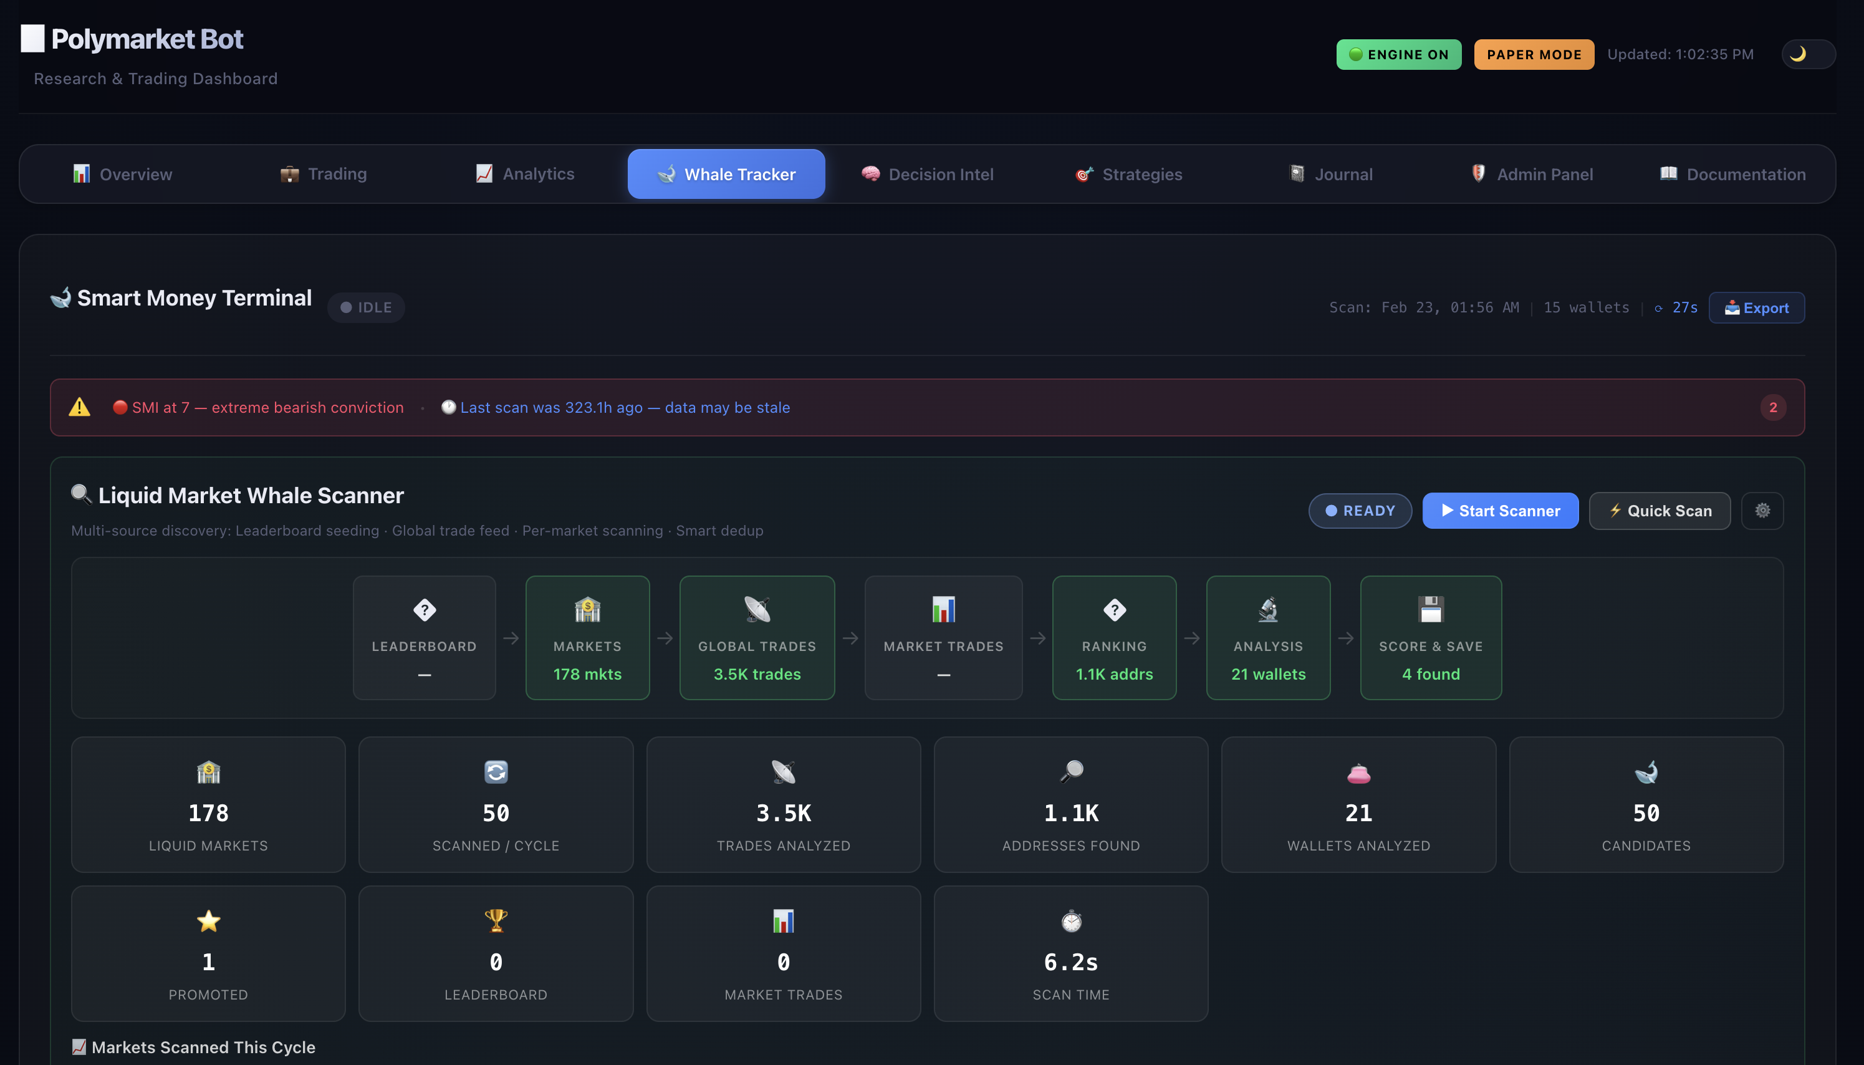1864x1065 pixels.
Task: Toggle the dark mode moon switch
Action: coord(1807,54)
